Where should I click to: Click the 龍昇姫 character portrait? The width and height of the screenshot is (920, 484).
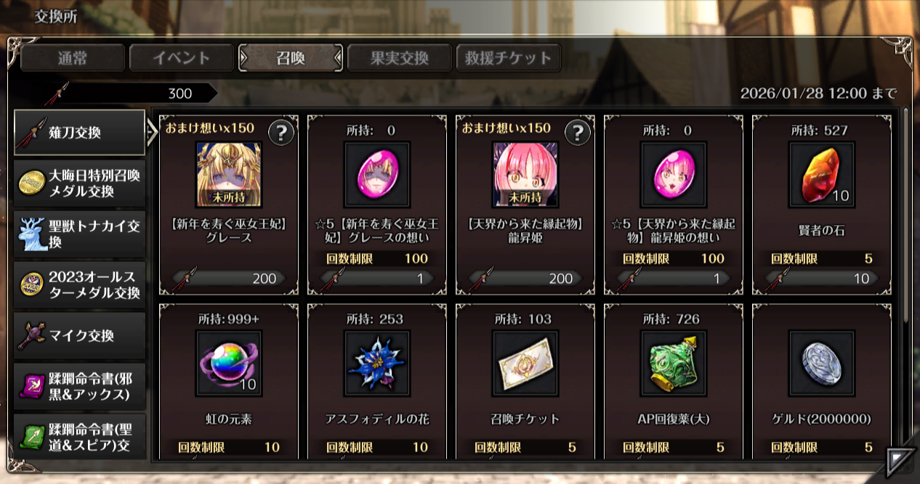(x=525, y=175)
